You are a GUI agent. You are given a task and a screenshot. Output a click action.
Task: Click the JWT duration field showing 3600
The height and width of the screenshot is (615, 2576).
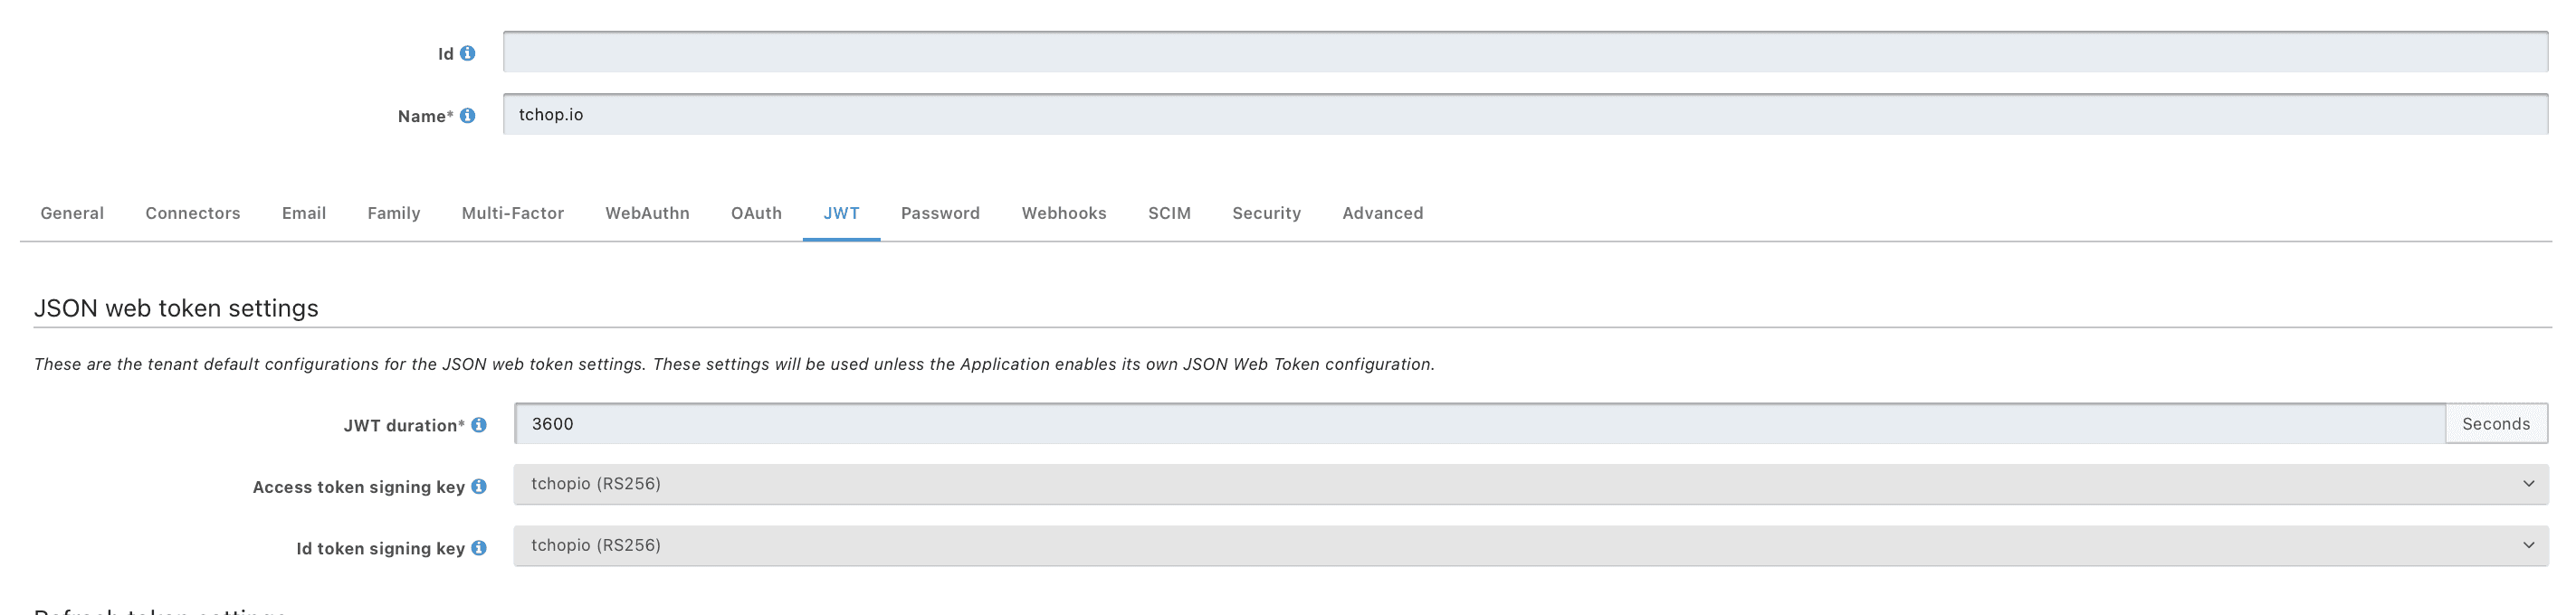[1480, 424]
